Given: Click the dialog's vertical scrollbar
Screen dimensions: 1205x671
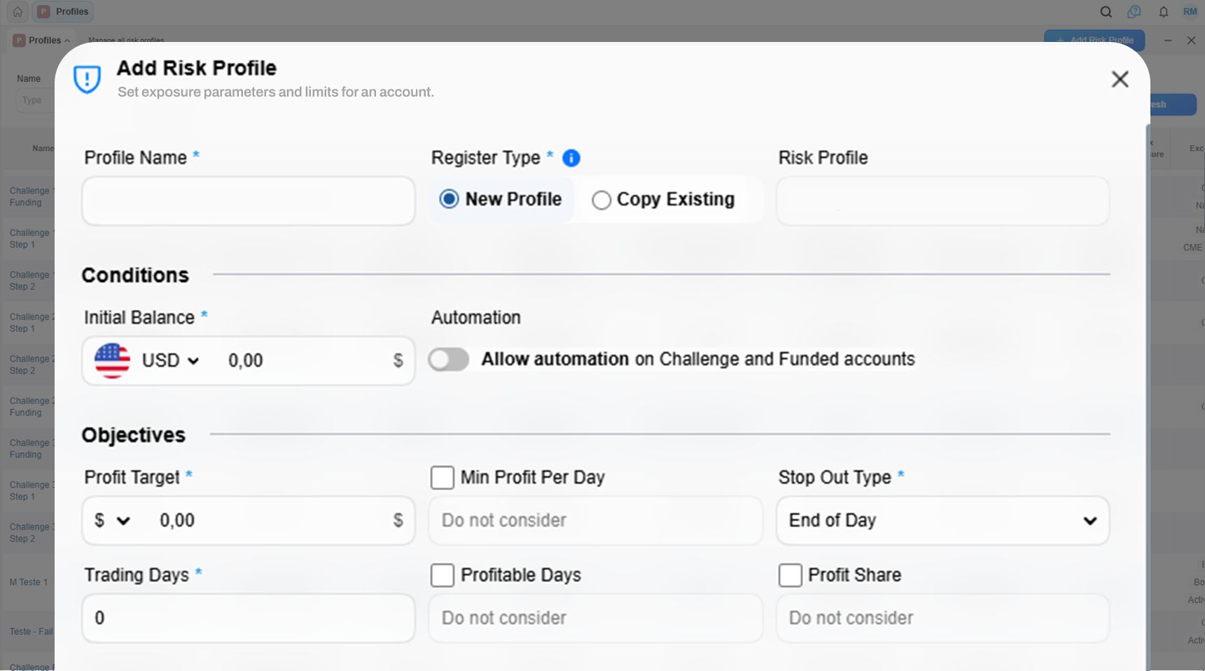Looking at the screenshot, I should 1148,397.
